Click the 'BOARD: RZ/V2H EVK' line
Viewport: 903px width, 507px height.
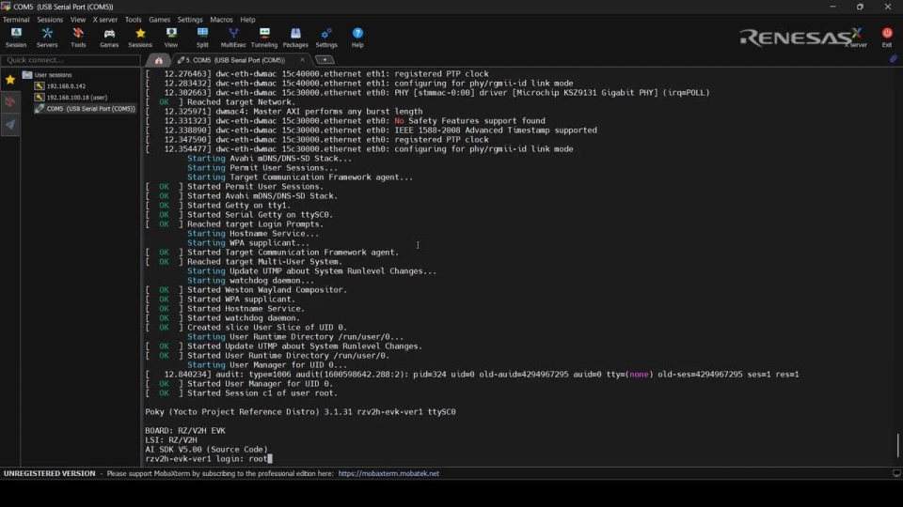185,431
